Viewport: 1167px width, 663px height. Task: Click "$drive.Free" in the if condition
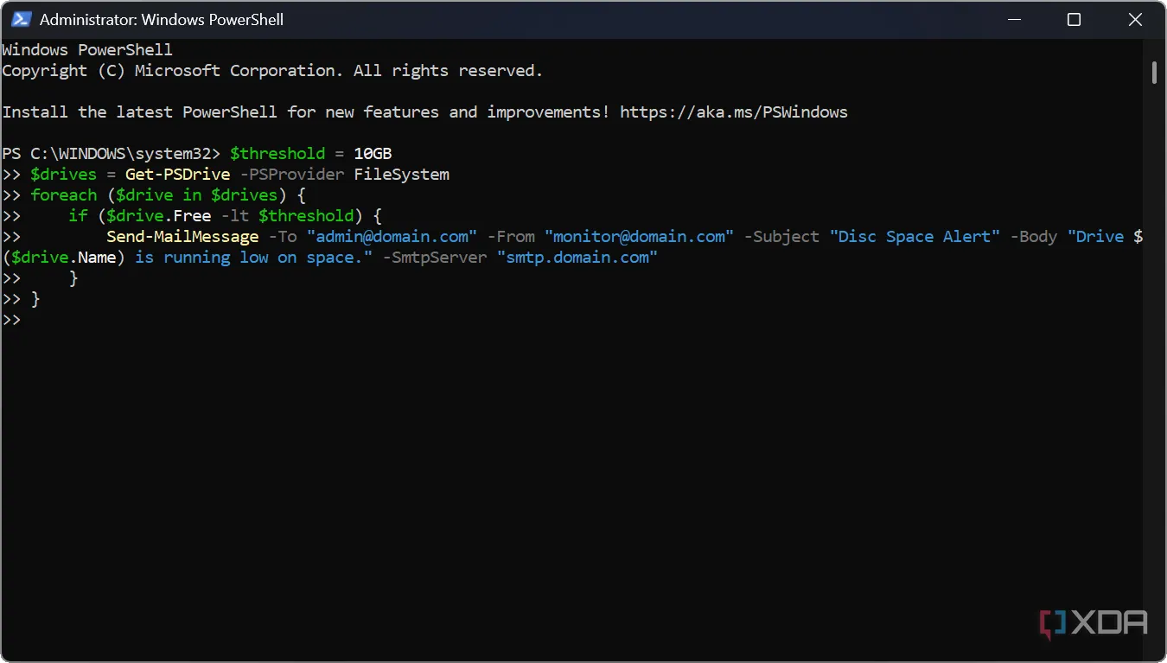tap(159, 216)
